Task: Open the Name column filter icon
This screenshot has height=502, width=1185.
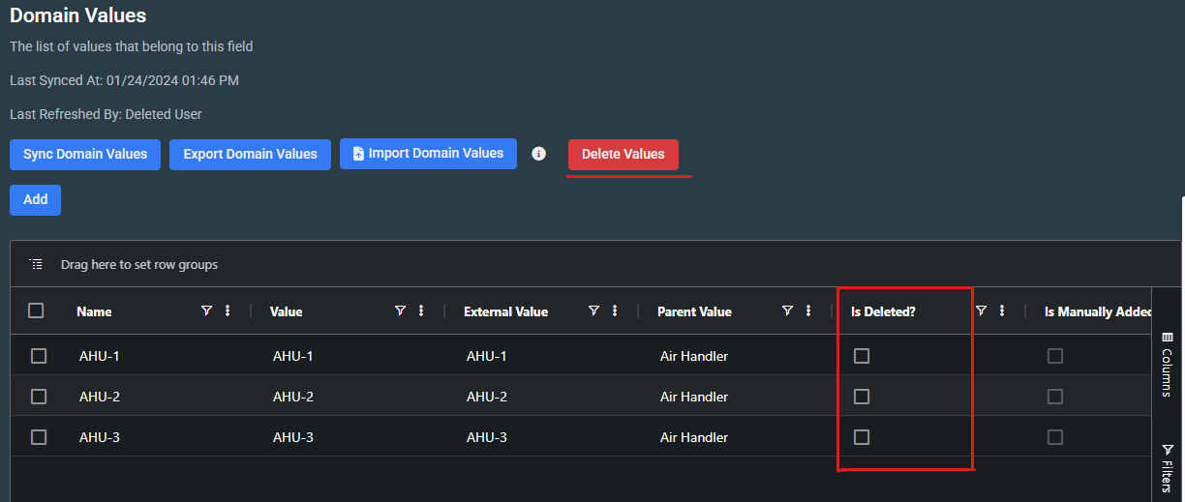Action: pos(206,310)
